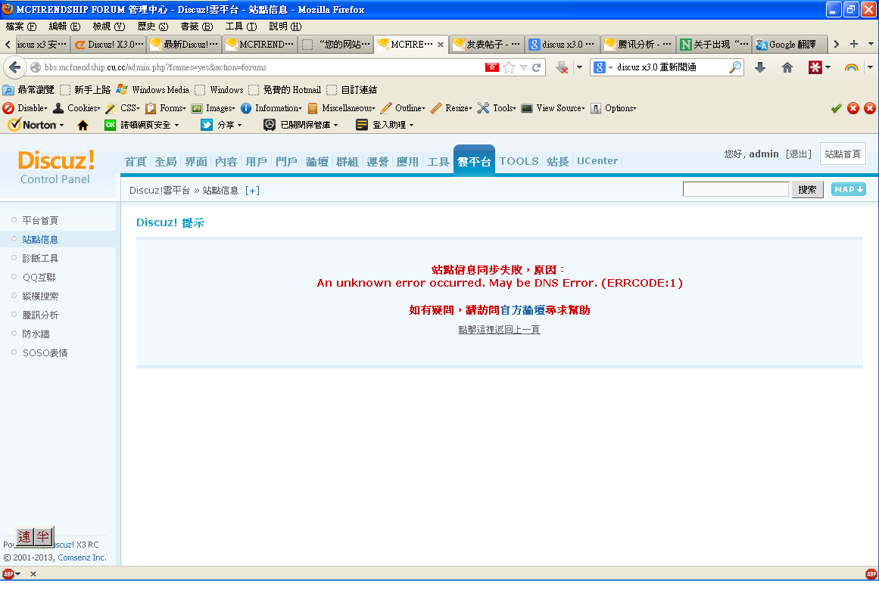Open SOSO表情 in the sidebar
Screen dimensions: 879x593
tap(45, 352)
